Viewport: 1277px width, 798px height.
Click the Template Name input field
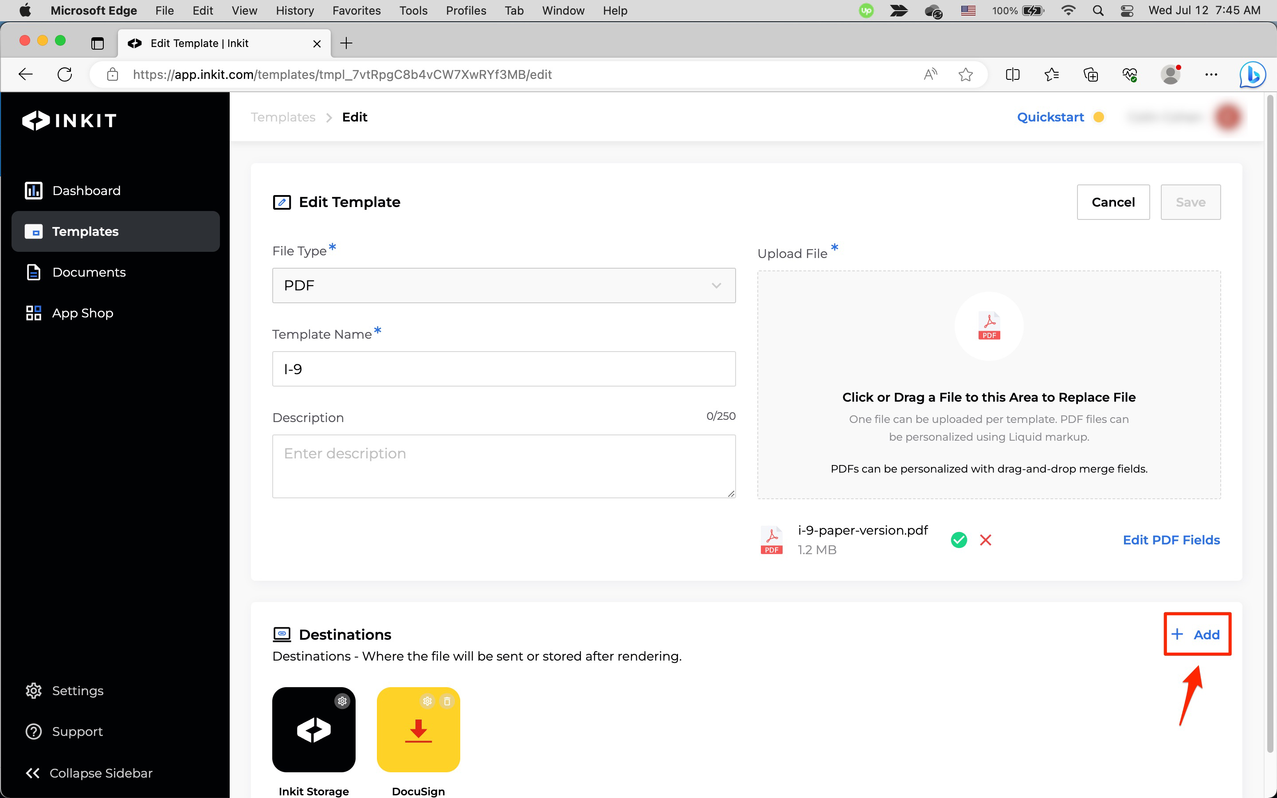coord(503,369)
